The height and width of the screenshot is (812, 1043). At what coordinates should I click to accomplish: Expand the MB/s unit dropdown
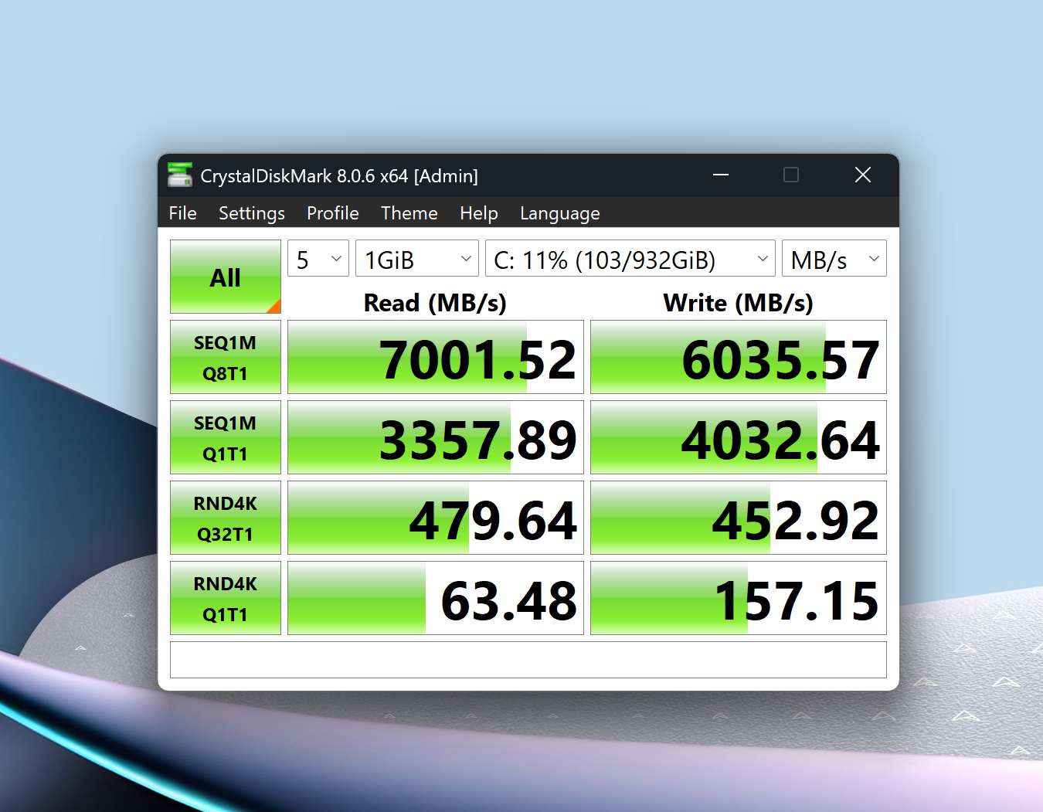(834, 258)
